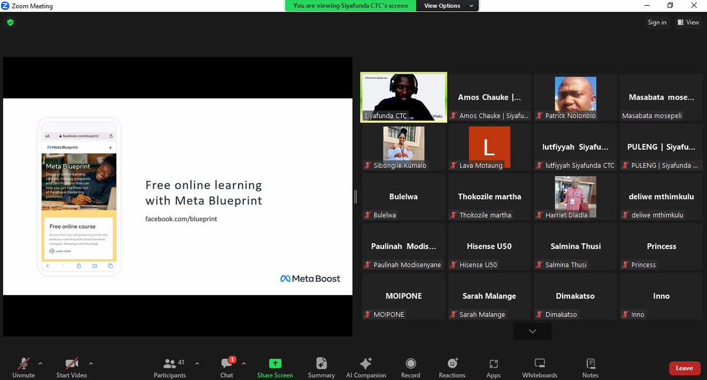Open the View layout menu
Screen dimensions: 707x380
click(x=688, y=22)
